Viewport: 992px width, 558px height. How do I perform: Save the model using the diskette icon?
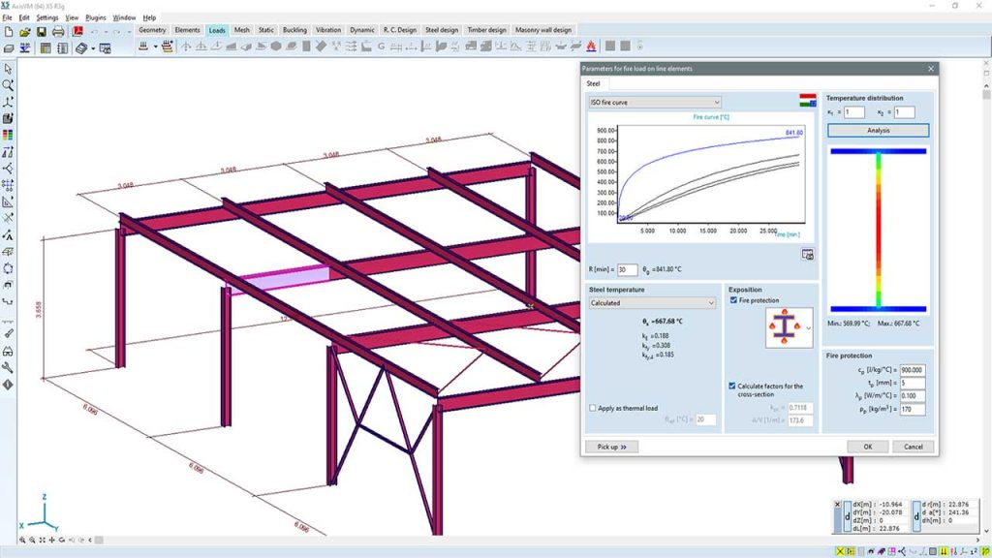coord(41,31)
